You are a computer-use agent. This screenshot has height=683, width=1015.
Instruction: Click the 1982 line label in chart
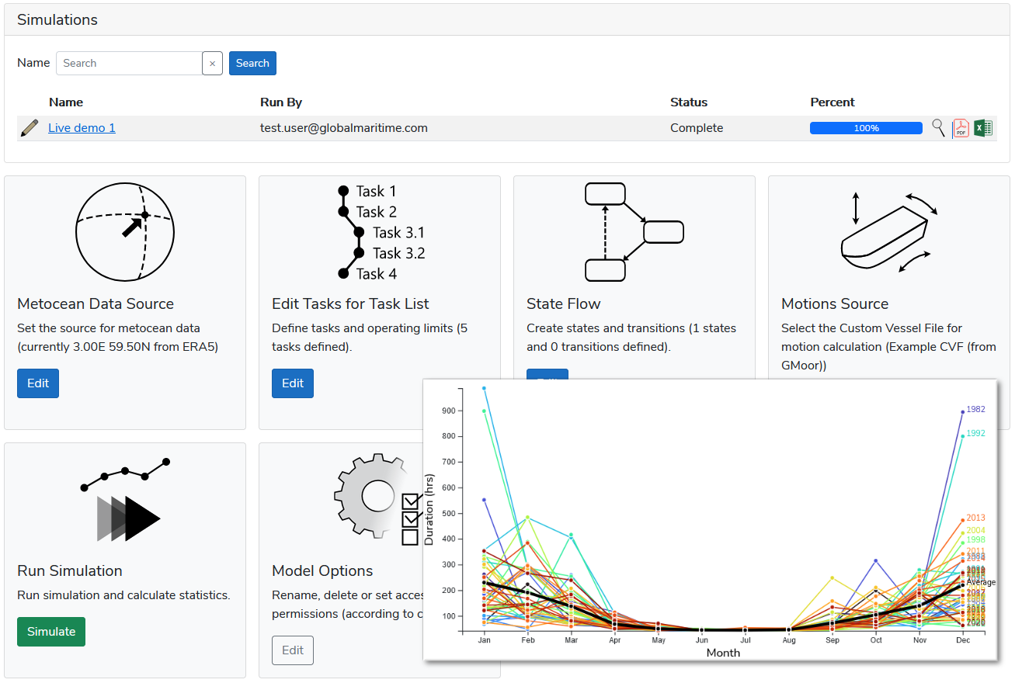click(976, 409)
